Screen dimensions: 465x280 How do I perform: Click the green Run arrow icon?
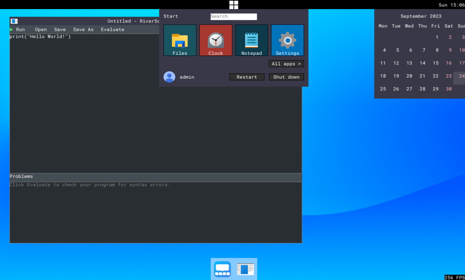click(x=12, y=29)
